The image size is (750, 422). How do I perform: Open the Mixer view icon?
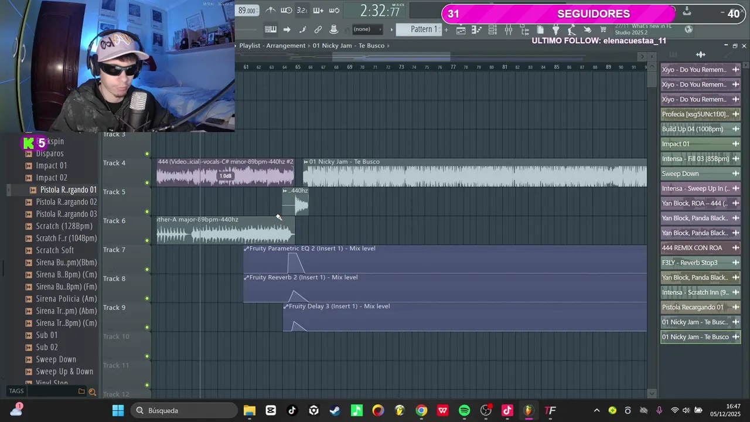(508, 30)
